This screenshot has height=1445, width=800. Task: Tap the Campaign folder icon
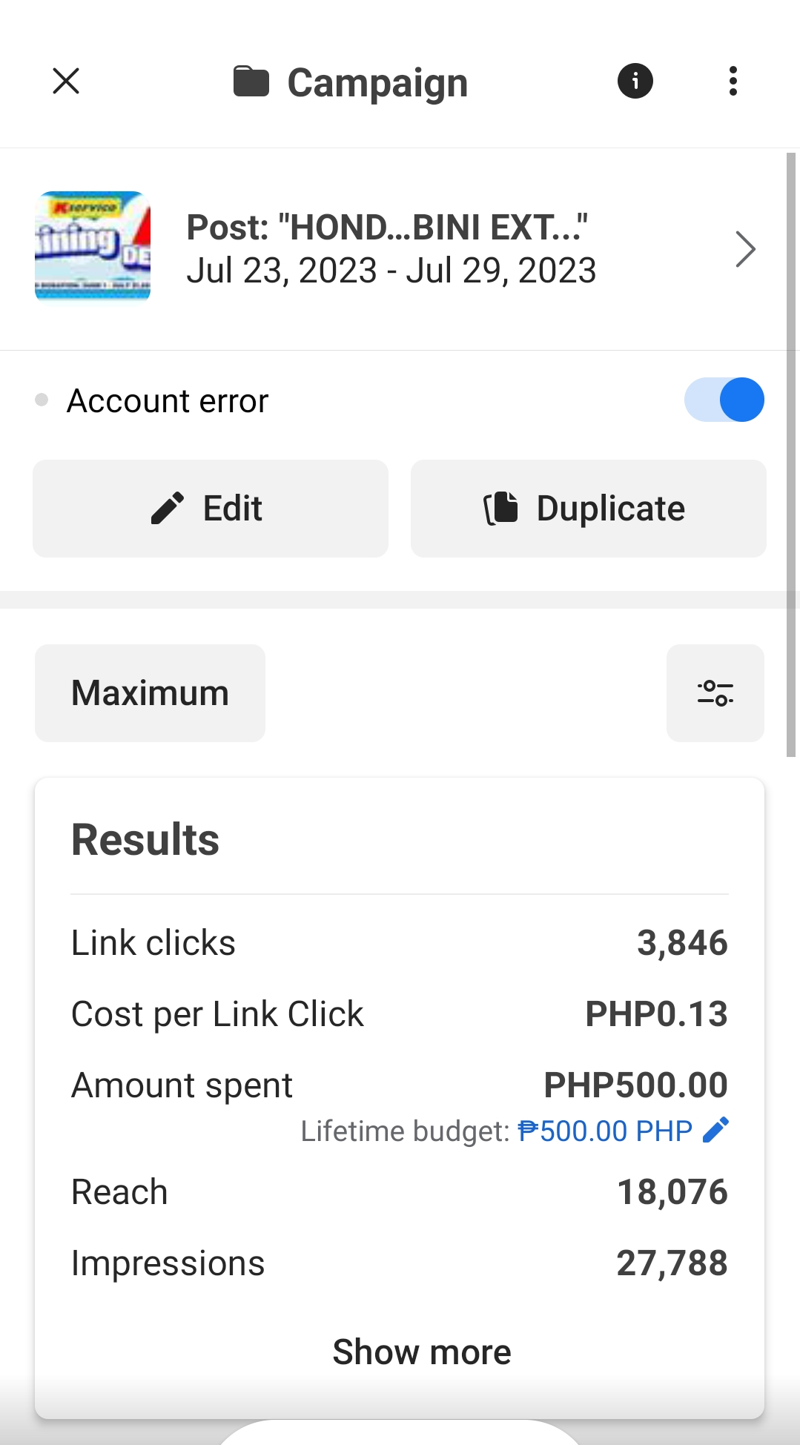pos(251,82)
